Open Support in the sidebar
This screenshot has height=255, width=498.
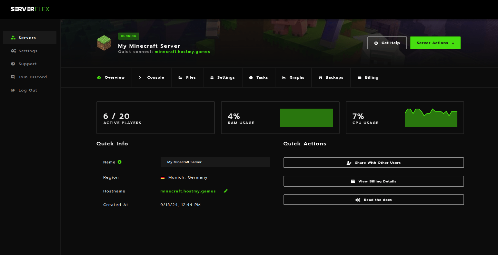(x=30, y=64)
